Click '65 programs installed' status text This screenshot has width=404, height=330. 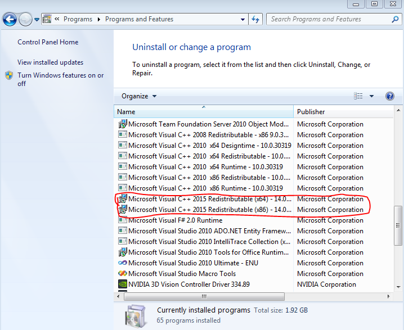pos(188,320)
